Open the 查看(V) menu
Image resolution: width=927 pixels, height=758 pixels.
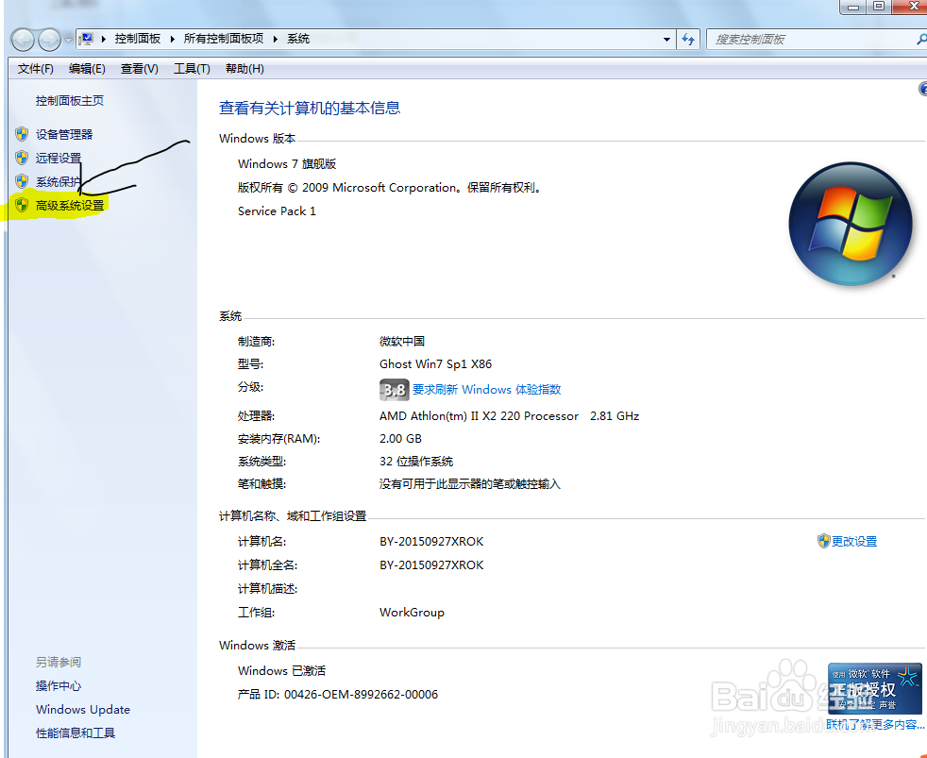pos(140,69)
